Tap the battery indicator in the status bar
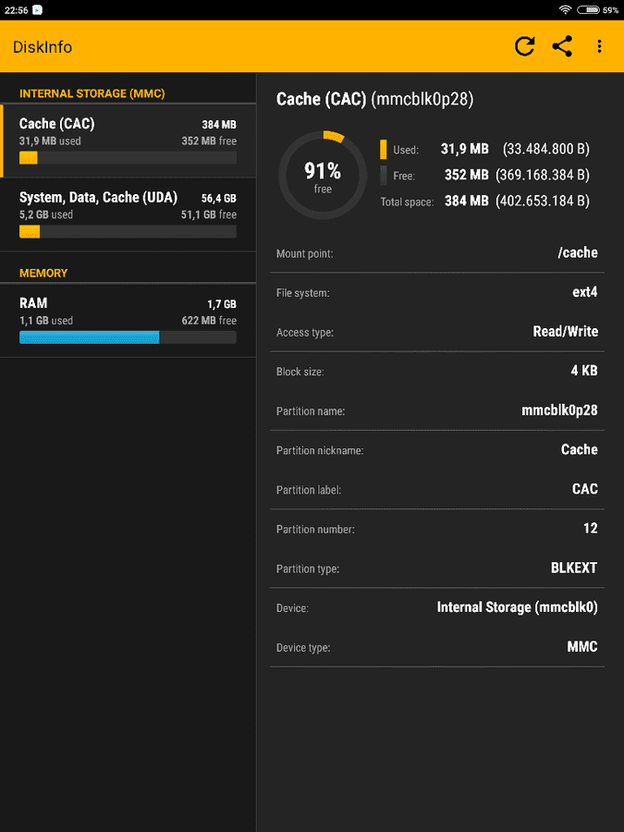 (589, 9)
